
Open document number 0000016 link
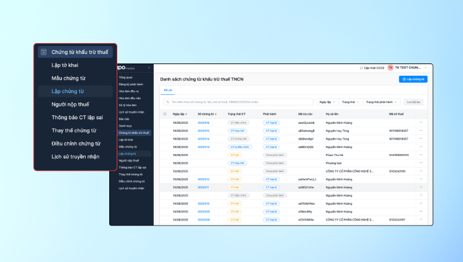204,123
